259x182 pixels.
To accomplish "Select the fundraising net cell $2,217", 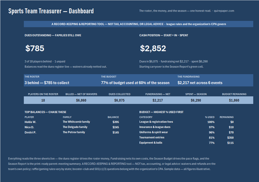I will point(158,100).
